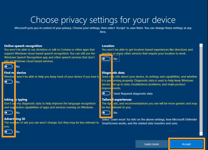Viewport: 208px width, 150px height.
Task: Click the scrollbar up arrow
Action: [201, 45]
